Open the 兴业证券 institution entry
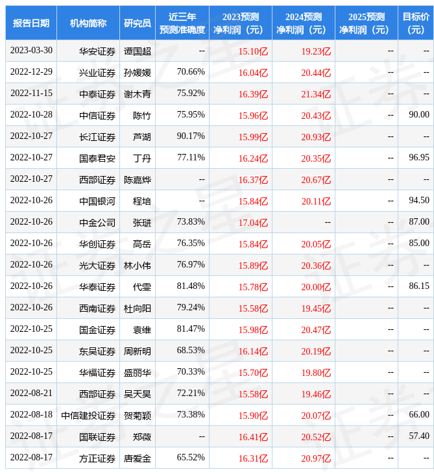Screen dimensions: 434x474 (x=97, y=73)
